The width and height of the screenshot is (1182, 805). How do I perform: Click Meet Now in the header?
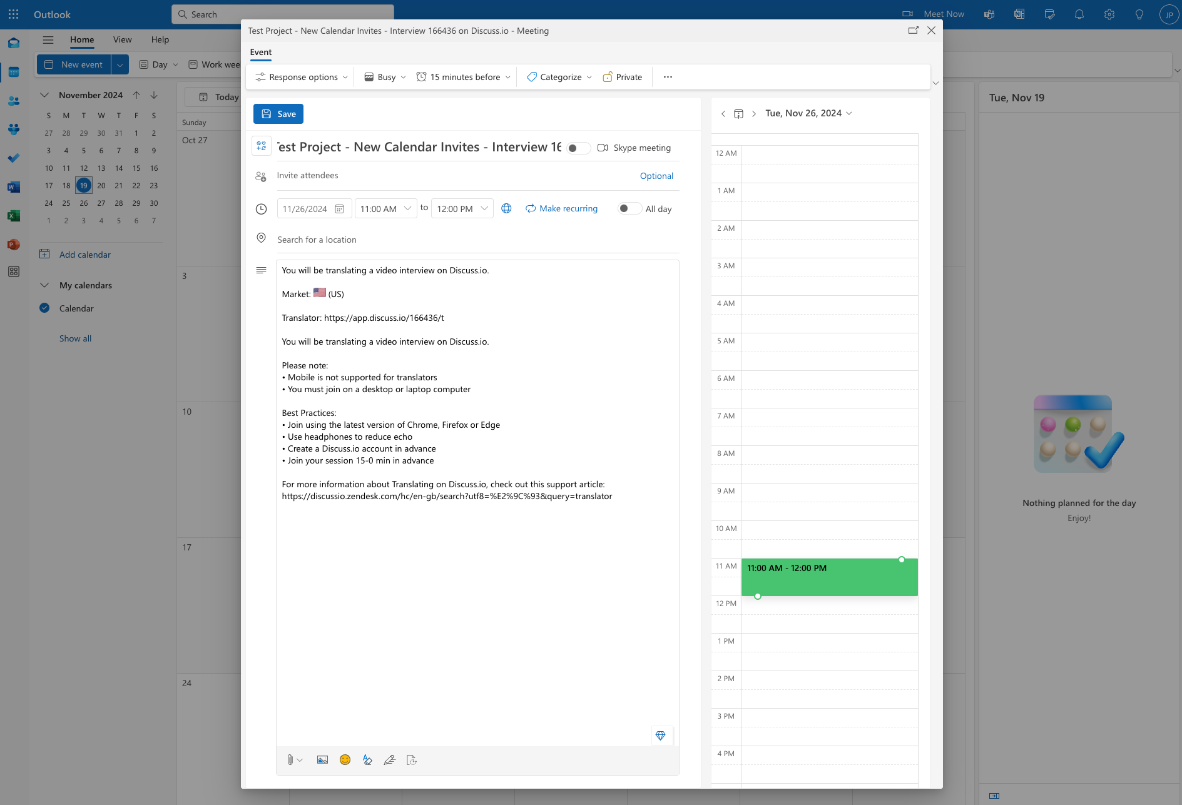pyautogui.click(x=933, y=14)
